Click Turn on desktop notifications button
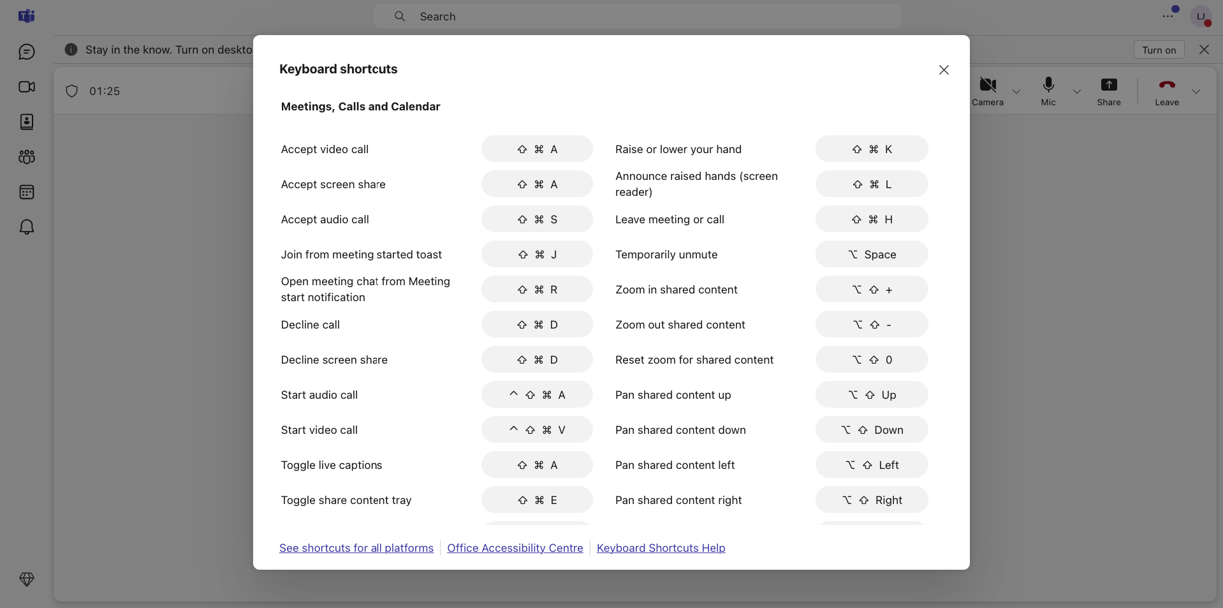Screen dimensions: 1223x608 coord(1159,50)
